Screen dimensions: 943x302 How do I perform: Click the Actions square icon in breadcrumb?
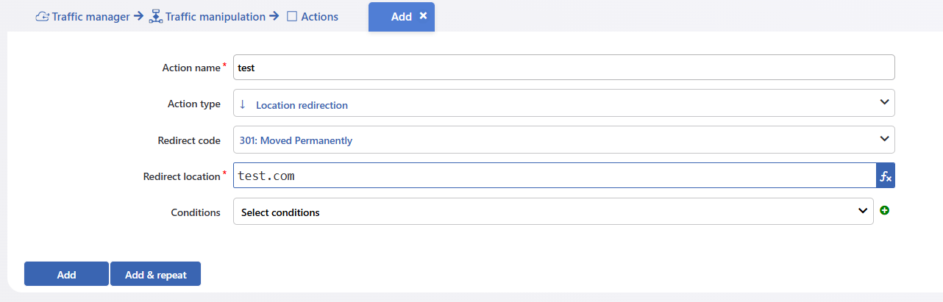click(292, 16)
